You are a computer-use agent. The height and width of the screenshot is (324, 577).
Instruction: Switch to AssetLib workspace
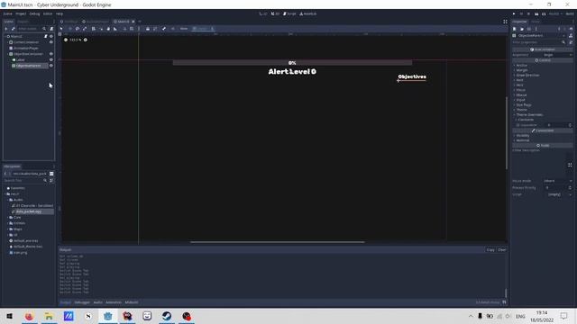click(308, 13)
